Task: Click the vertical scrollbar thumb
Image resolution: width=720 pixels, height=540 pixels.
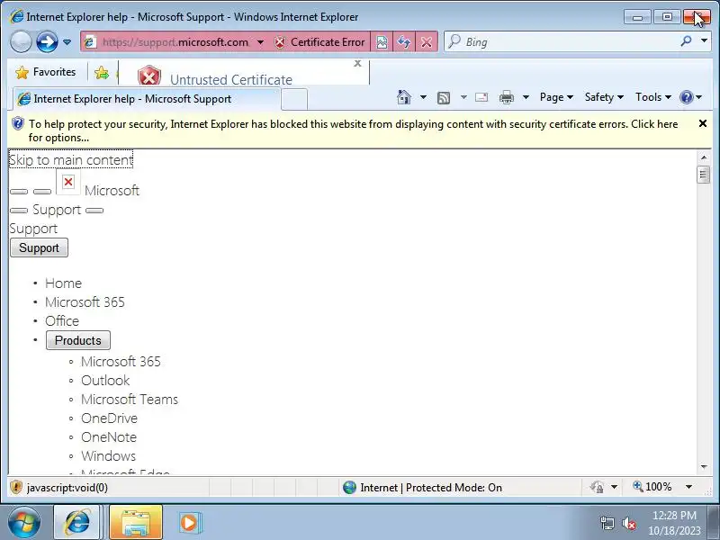Action: coord(704,175)
